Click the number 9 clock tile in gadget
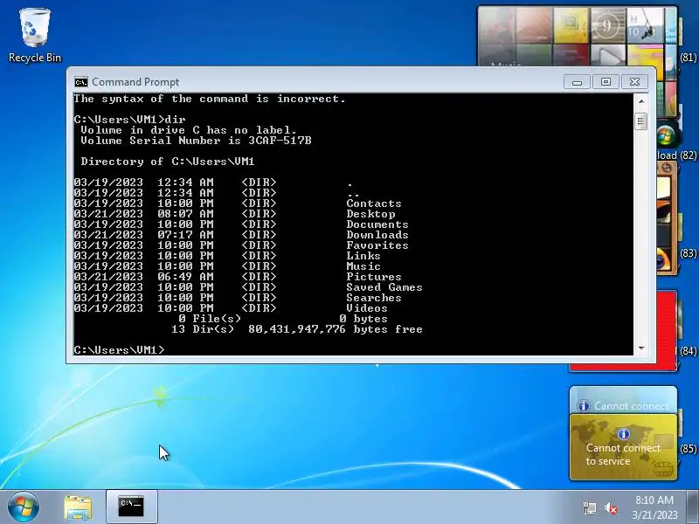Image resolution: width=699 pixels, height=524 pixels. pyautogui.click(x=607, y=26)
